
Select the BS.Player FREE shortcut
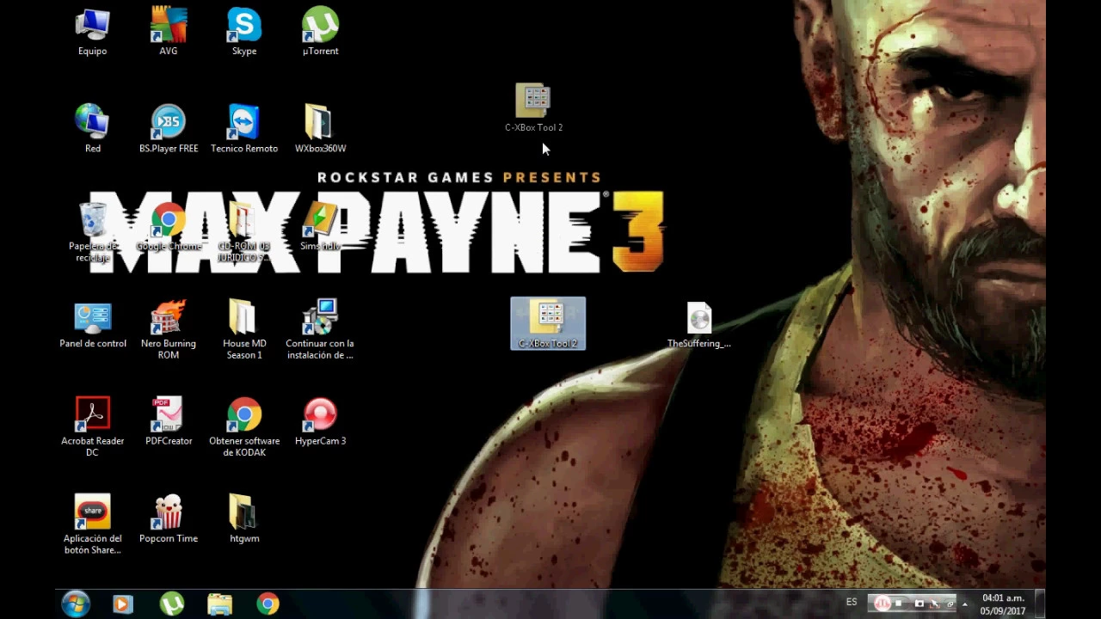[x=169, y=129]
